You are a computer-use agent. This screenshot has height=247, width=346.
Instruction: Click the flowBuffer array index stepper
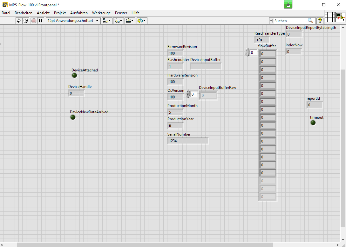(x=248, y=52)
